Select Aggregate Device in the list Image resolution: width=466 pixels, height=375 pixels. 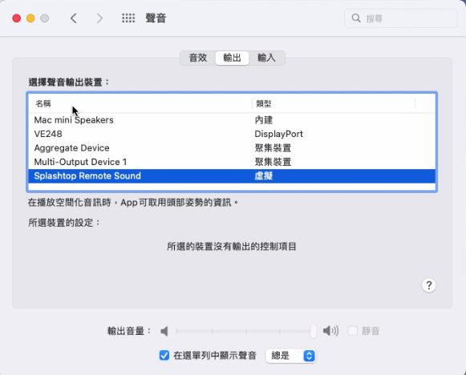232,148
